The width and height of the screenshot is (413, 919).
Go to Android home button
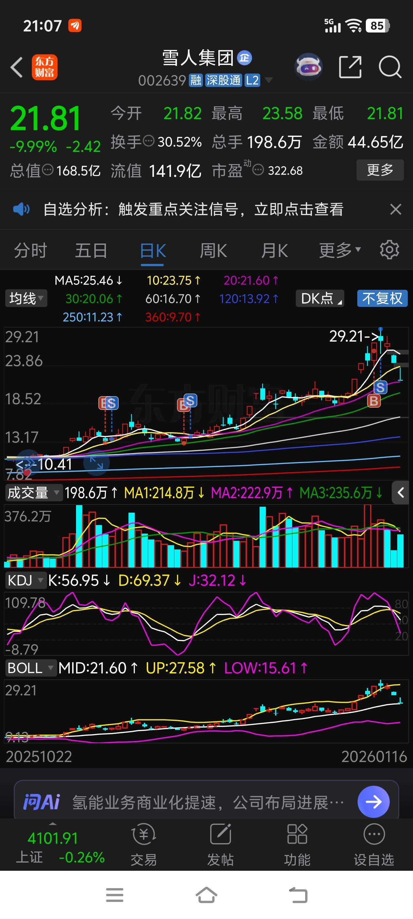point(206,895)
